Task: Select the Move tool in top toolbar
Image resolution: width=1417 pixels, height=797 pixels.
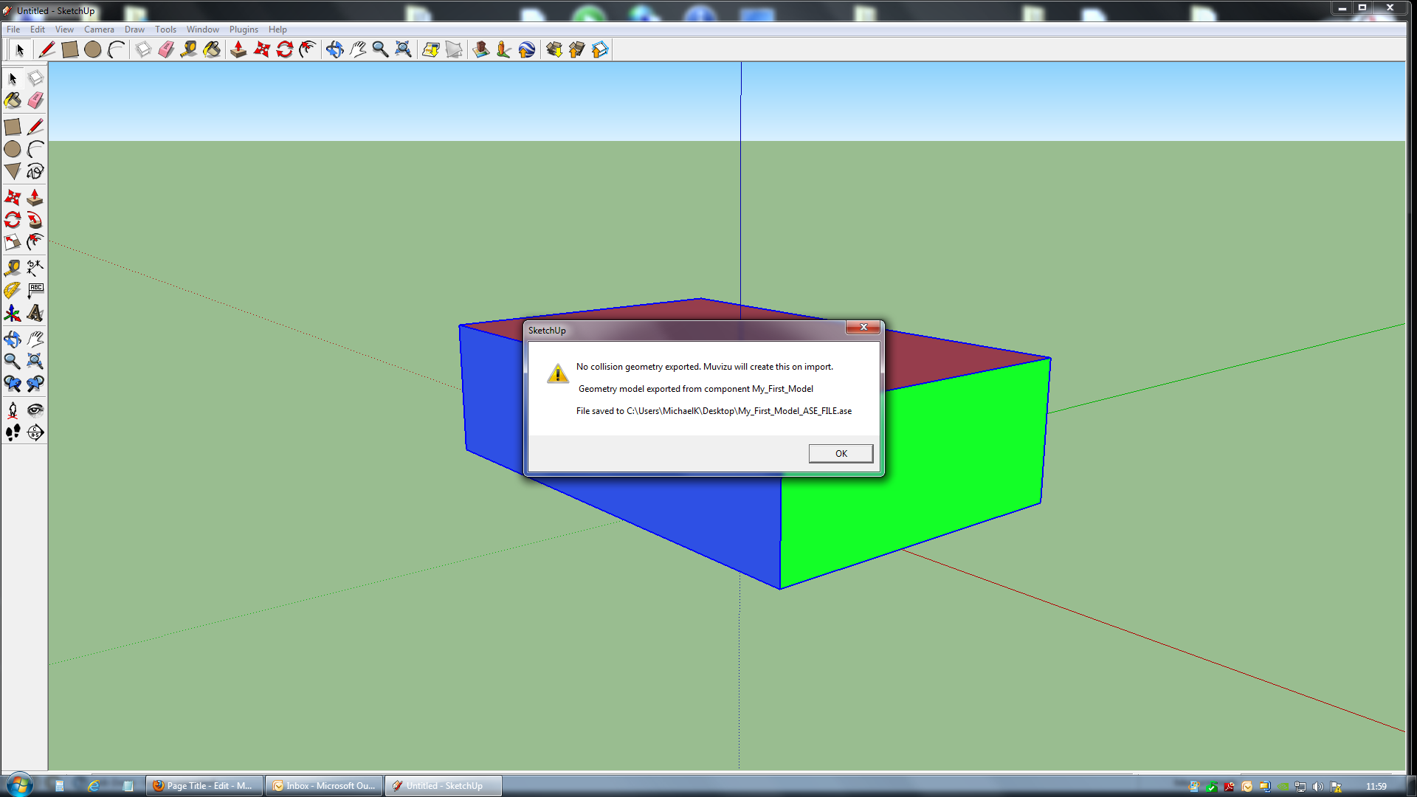Action: 261,49
